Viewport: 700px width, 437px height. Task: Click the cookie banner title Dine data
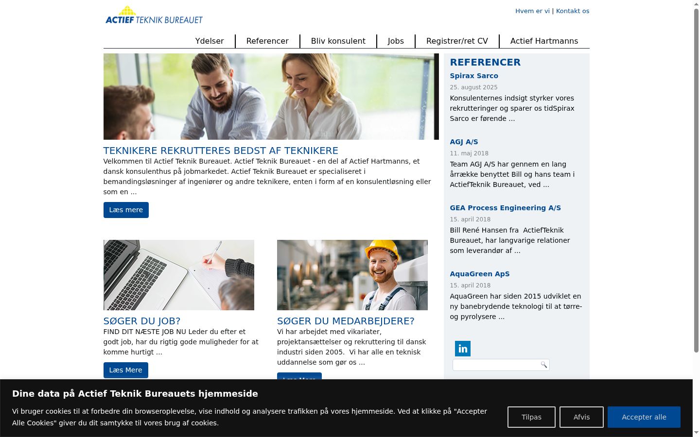pyautogui.click(x=135, y=394)
